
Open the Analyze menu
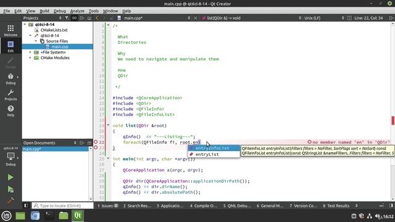[x=77, y=11]
